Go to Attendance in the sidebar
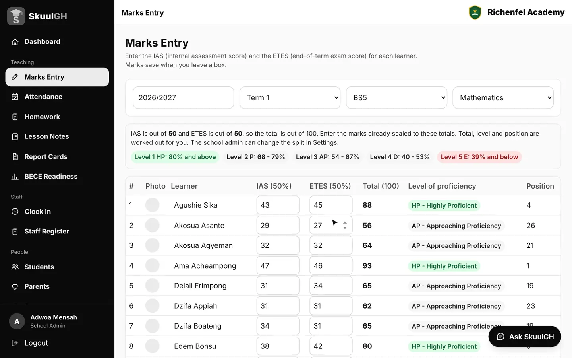The width and height of the screenshot is (572, 358). [x=57, y=97]
